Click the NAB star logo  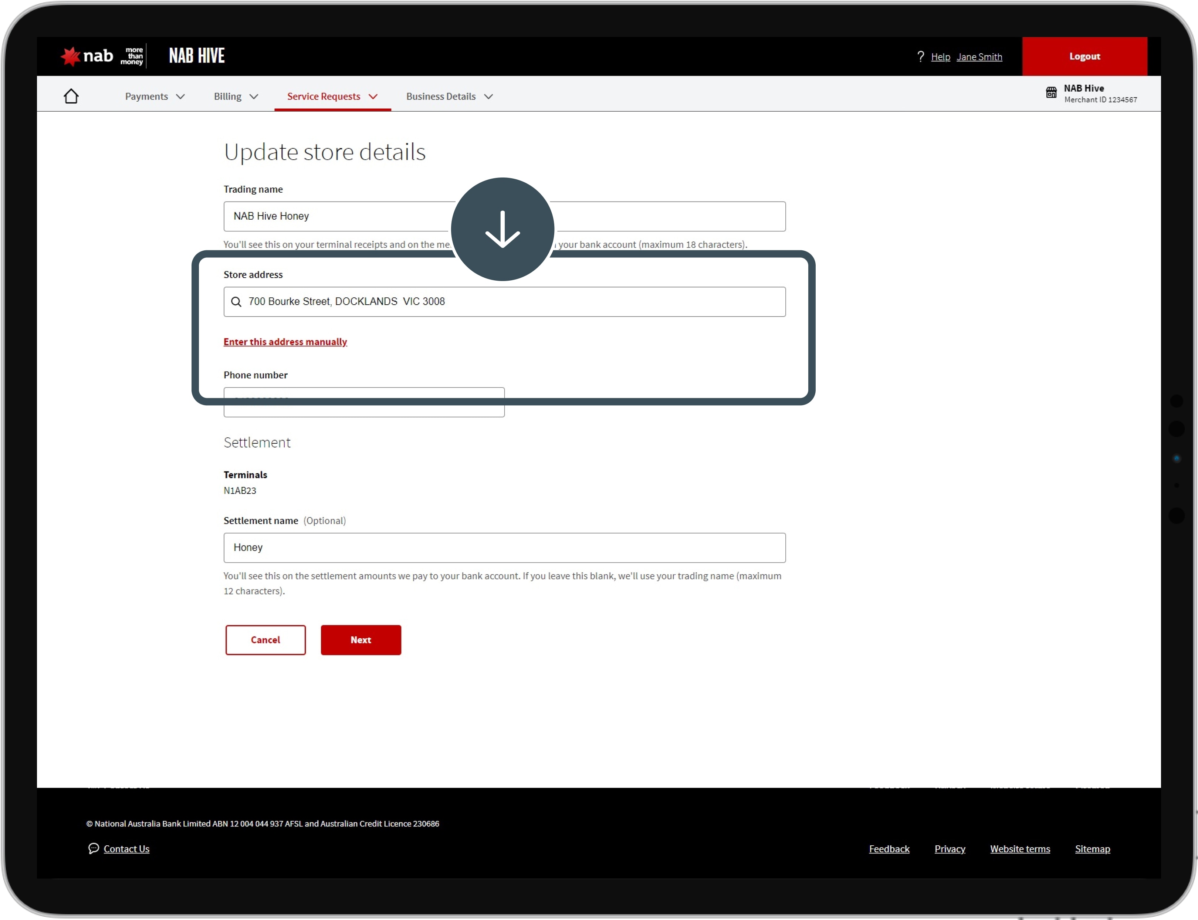tap(71, 57)
